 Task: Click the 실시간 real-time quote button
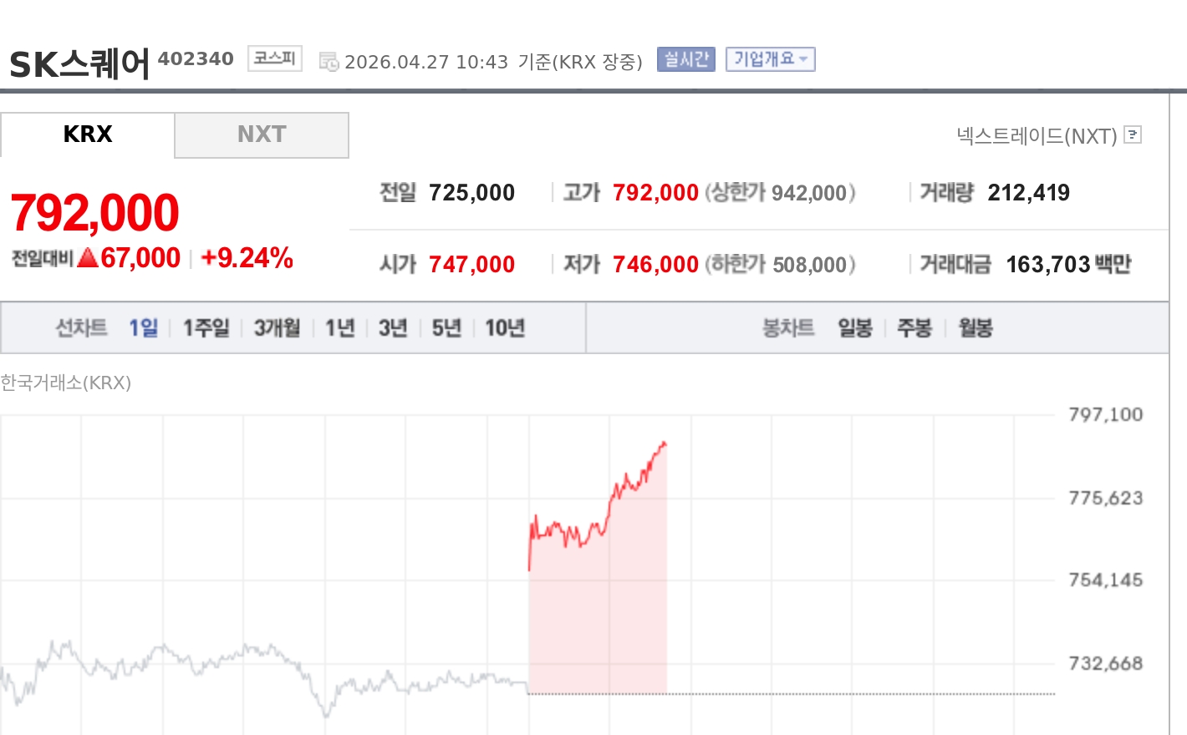click(x=685, y=59)
